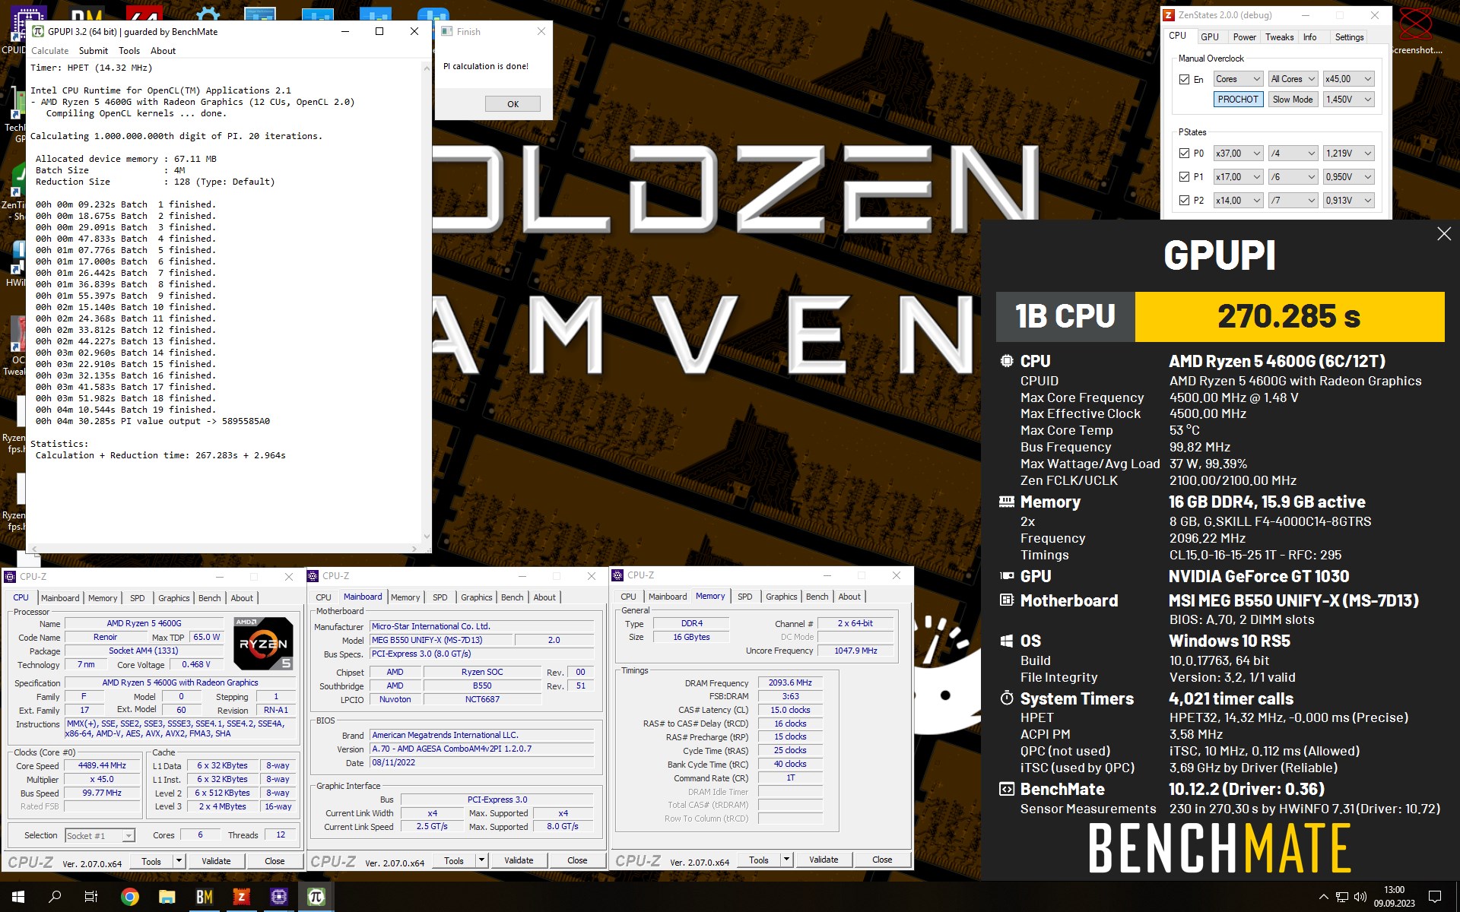Viewport: 1460px width, 912px height.
Task: Click the red 64 desktop icon
Action: click(144, 14)
